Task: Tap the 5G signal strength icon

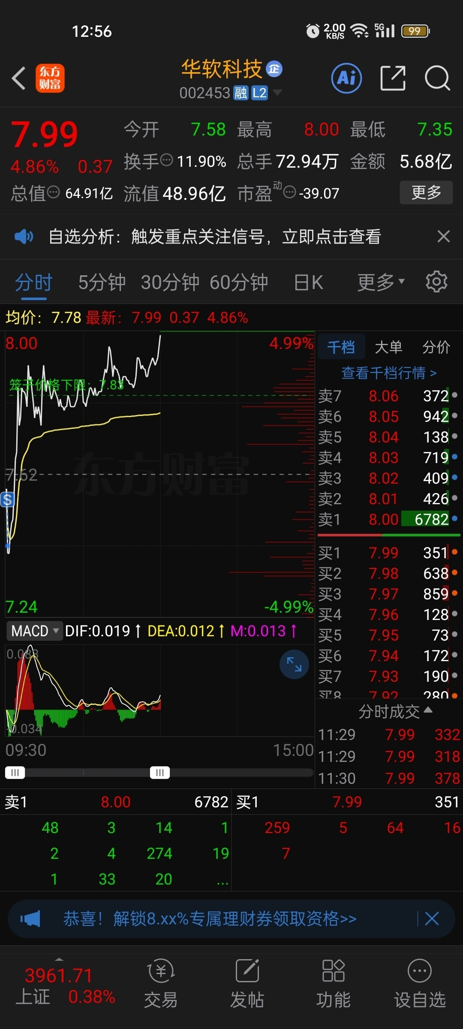Action: coord(385,30)
